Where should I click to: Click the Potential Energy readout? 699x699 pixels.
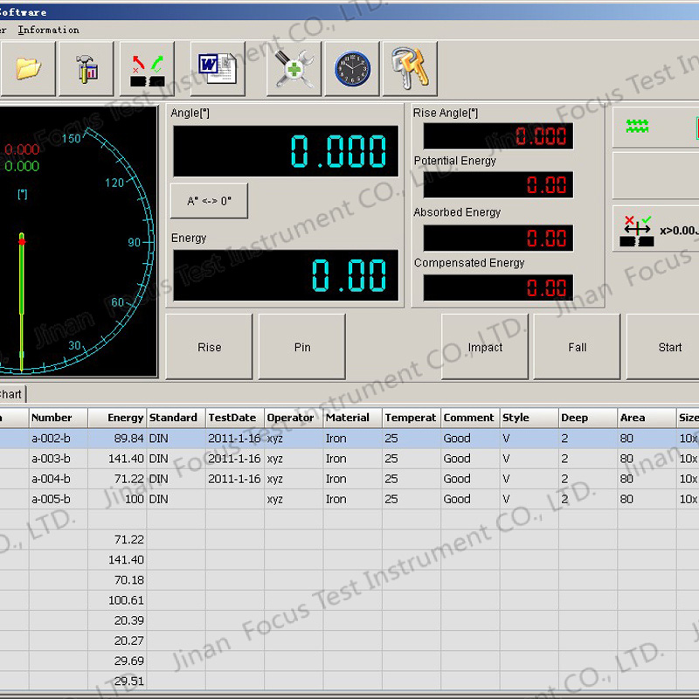pyautogui.click(x=498, y=184)
